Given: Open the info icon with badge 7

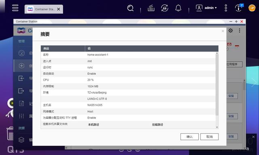Looking at the screenshot, I should coord(239,8).
